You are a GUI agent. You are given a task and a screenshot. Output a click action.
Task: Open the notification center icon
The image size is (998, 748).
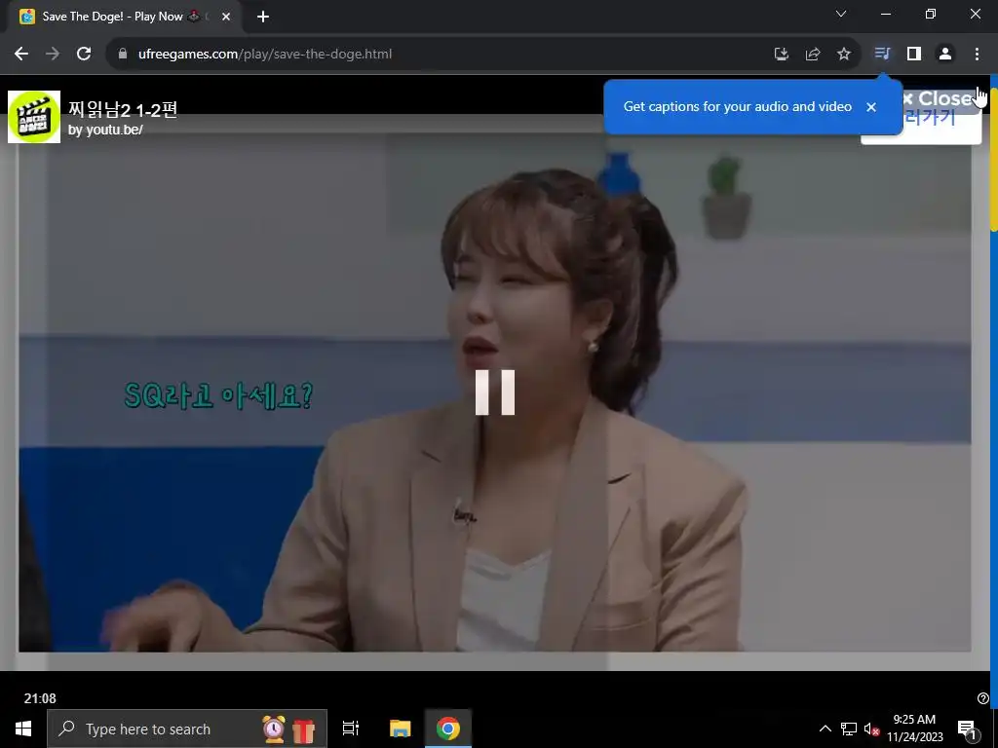(967, 729)
